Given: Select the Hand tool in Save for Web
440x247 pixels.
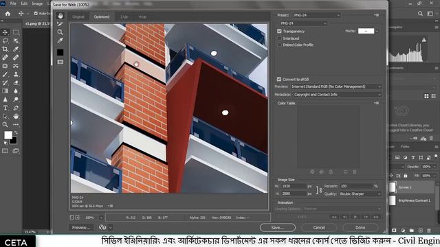Looking at the screenshot, I should (x=60, y=16).
